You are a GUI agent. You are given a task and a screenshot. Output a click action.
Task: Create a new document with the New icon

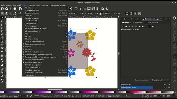click(x=2, y=9)
